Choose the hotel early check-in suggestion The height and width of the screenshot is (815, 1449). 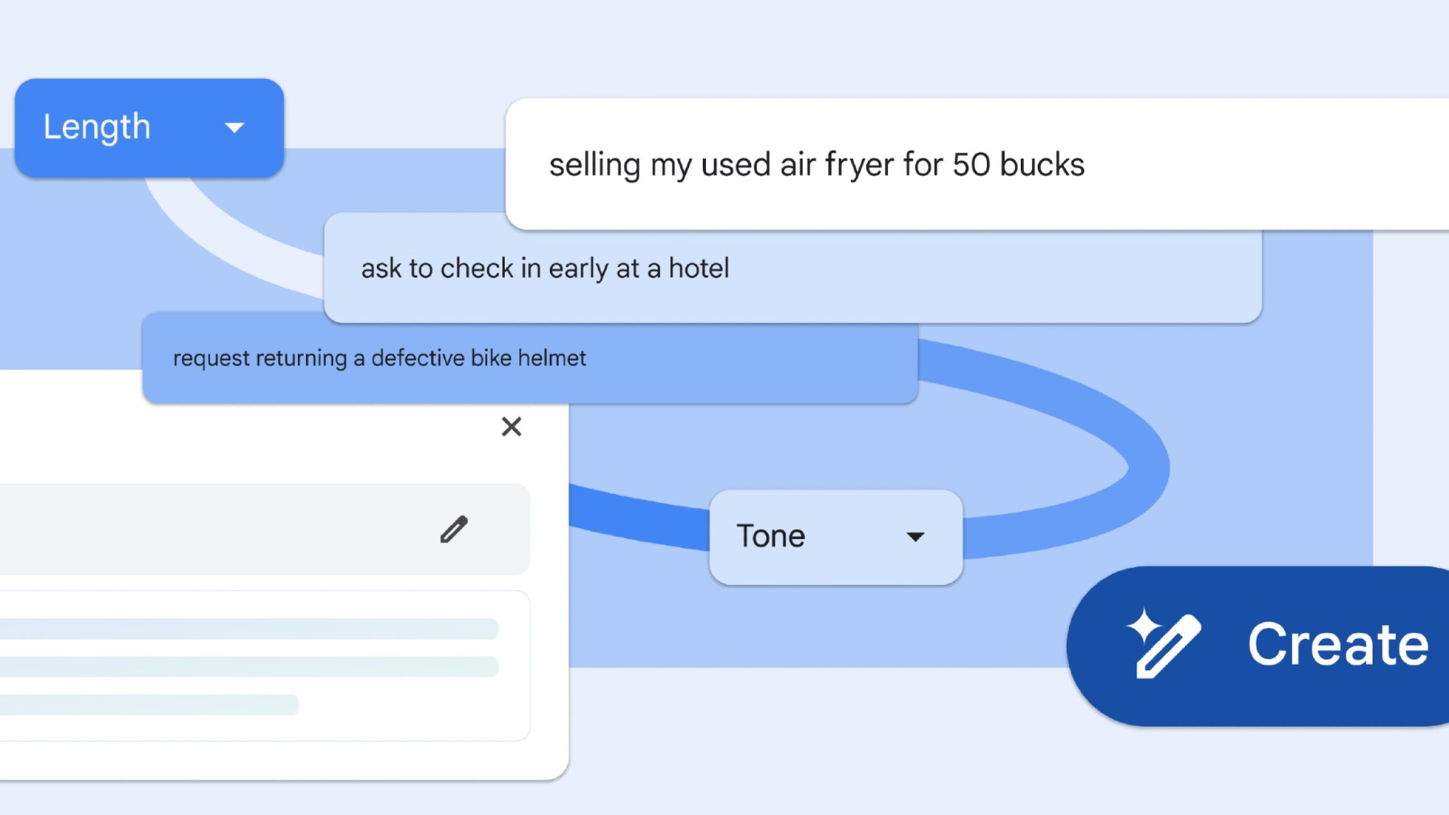tap(545, 268)
